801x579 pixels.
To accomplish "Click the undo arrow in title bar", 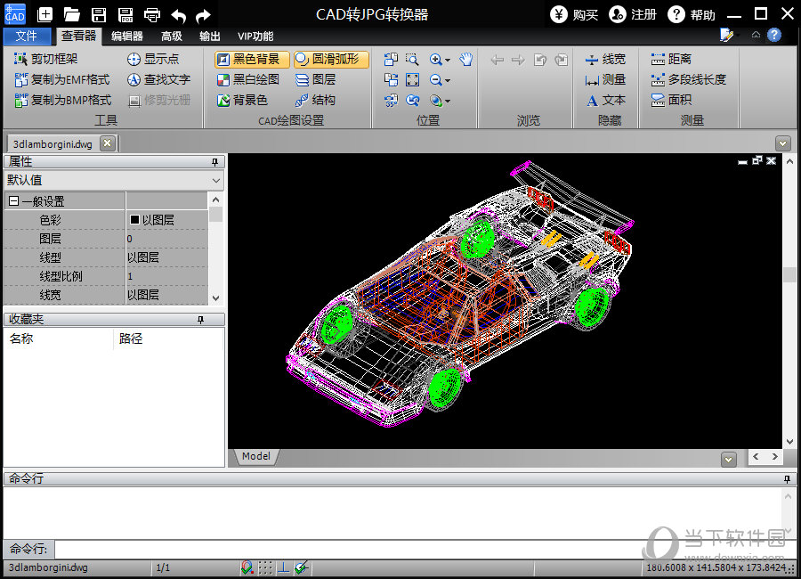I will pos(178,14).
